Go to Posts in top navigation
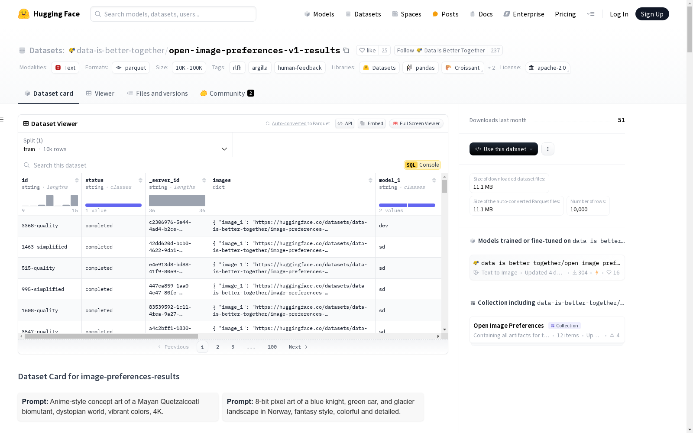Viewport: 693px width, 433px height. click(445, 14)
